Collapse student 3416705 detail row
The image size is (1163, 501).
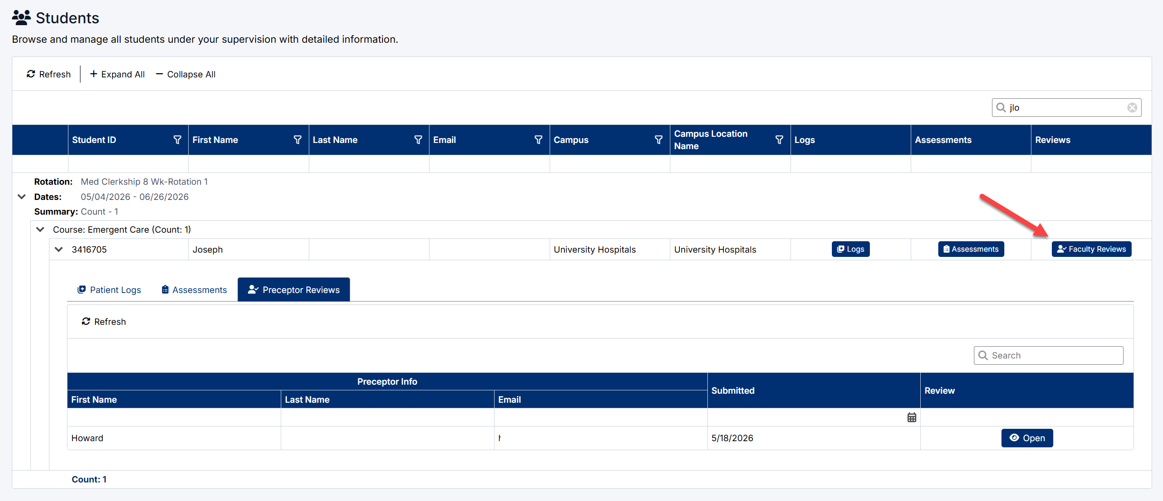point(59,249)
